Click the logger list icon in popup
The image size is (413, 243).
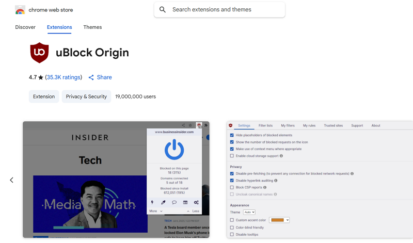[x=185, y=202]
